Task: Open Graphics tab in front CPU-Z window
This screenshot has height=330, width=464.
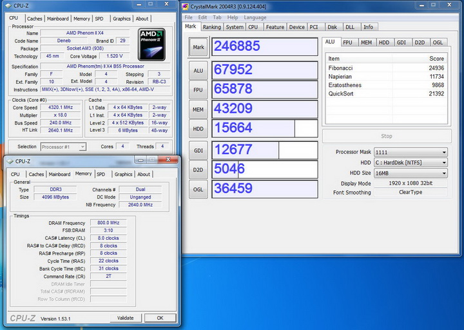Action: click(123, 174)
